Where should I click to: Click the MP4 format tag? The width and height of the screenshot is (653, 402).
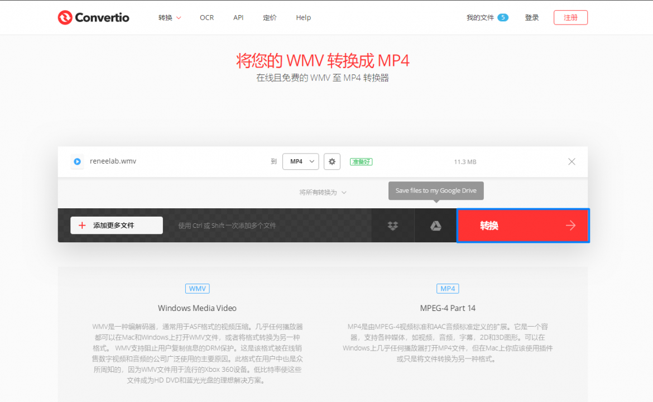[448, 289]
